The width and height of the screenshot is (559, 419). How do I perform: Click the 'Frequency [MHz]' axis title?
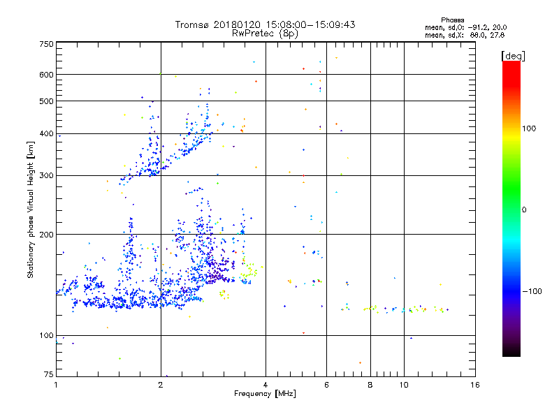point(265,394)
